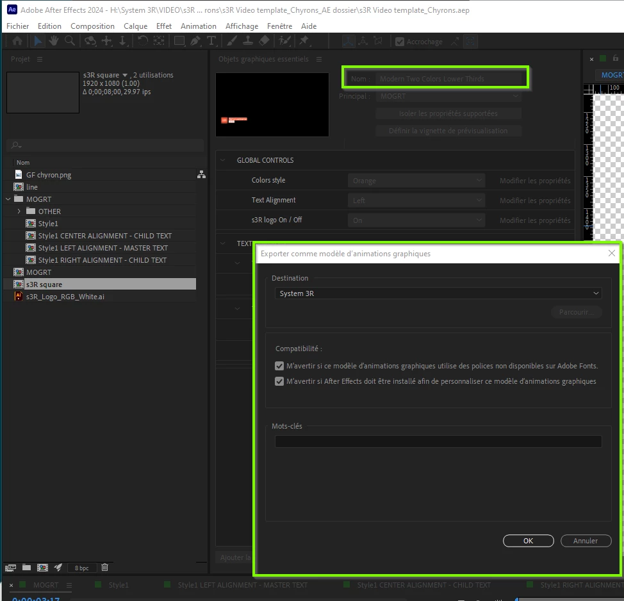This screenshot has width=624, height=601.
Task: Click the Project panel search field
Action: [x=106, y=145]
